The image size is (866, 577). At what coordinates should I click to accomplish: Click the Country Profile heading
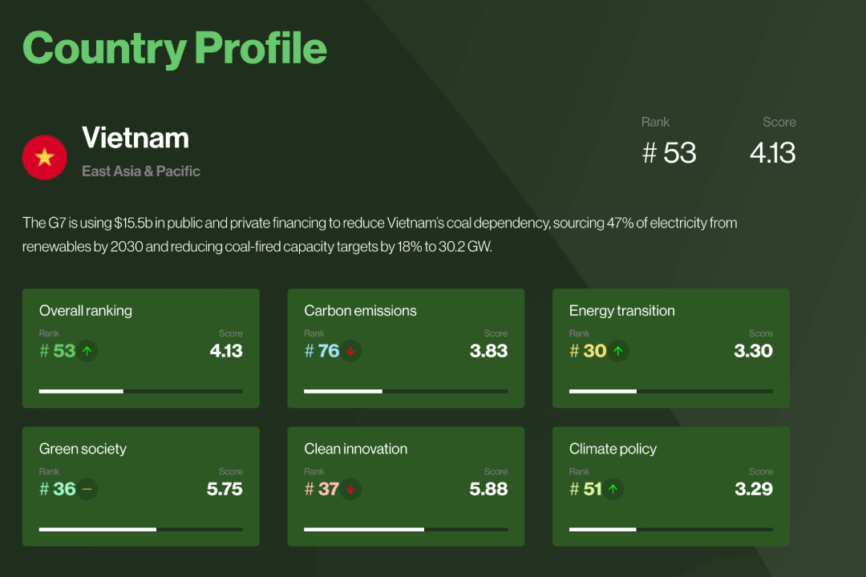175,49
